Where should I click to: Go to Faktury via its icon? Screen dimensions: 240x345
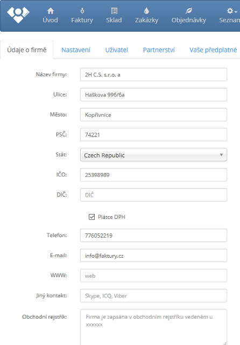tap(82, 11)
